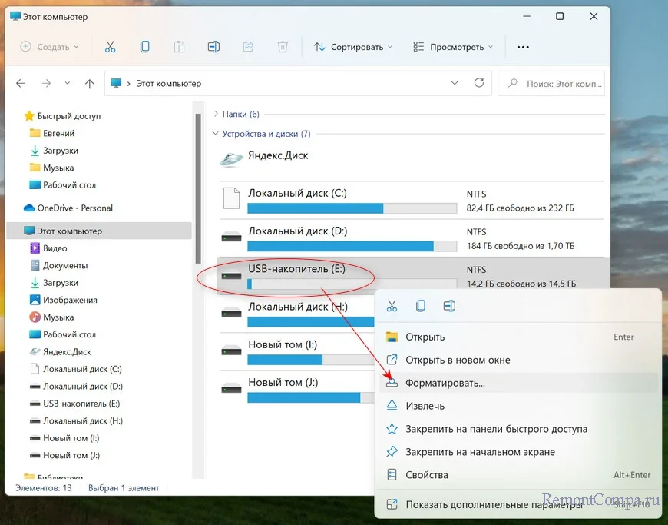Click the Rename icon in the toolbar
Viewport: 668px width, 525px height.
[213, 47]
